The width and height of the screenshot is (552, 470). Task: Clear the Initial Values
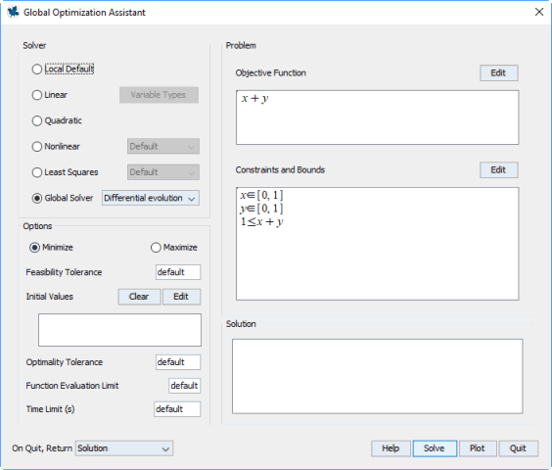pos(139,297)
